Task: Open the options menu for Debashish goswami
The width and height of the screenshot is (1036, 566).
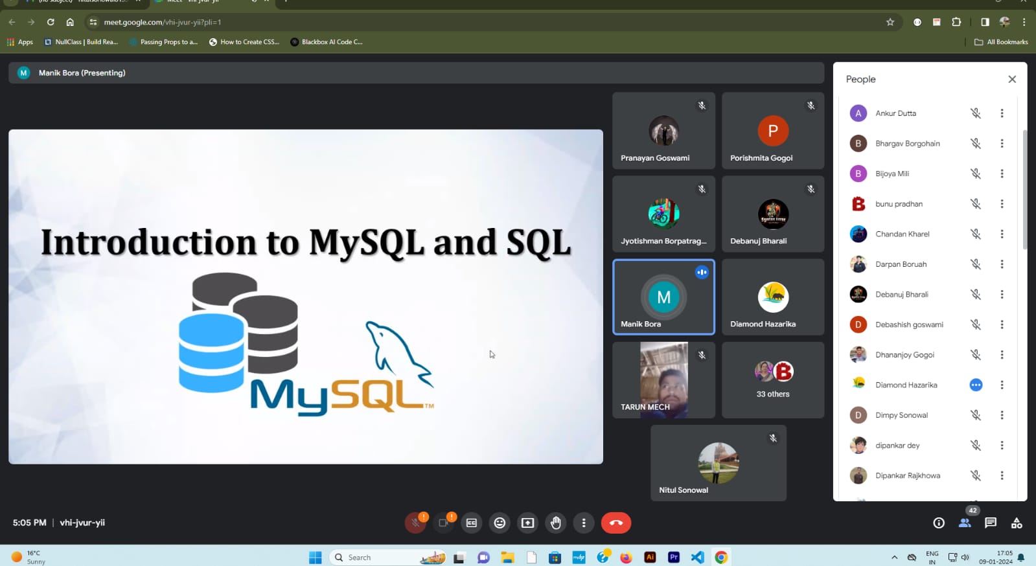Action: click(x=1002, y=324)
